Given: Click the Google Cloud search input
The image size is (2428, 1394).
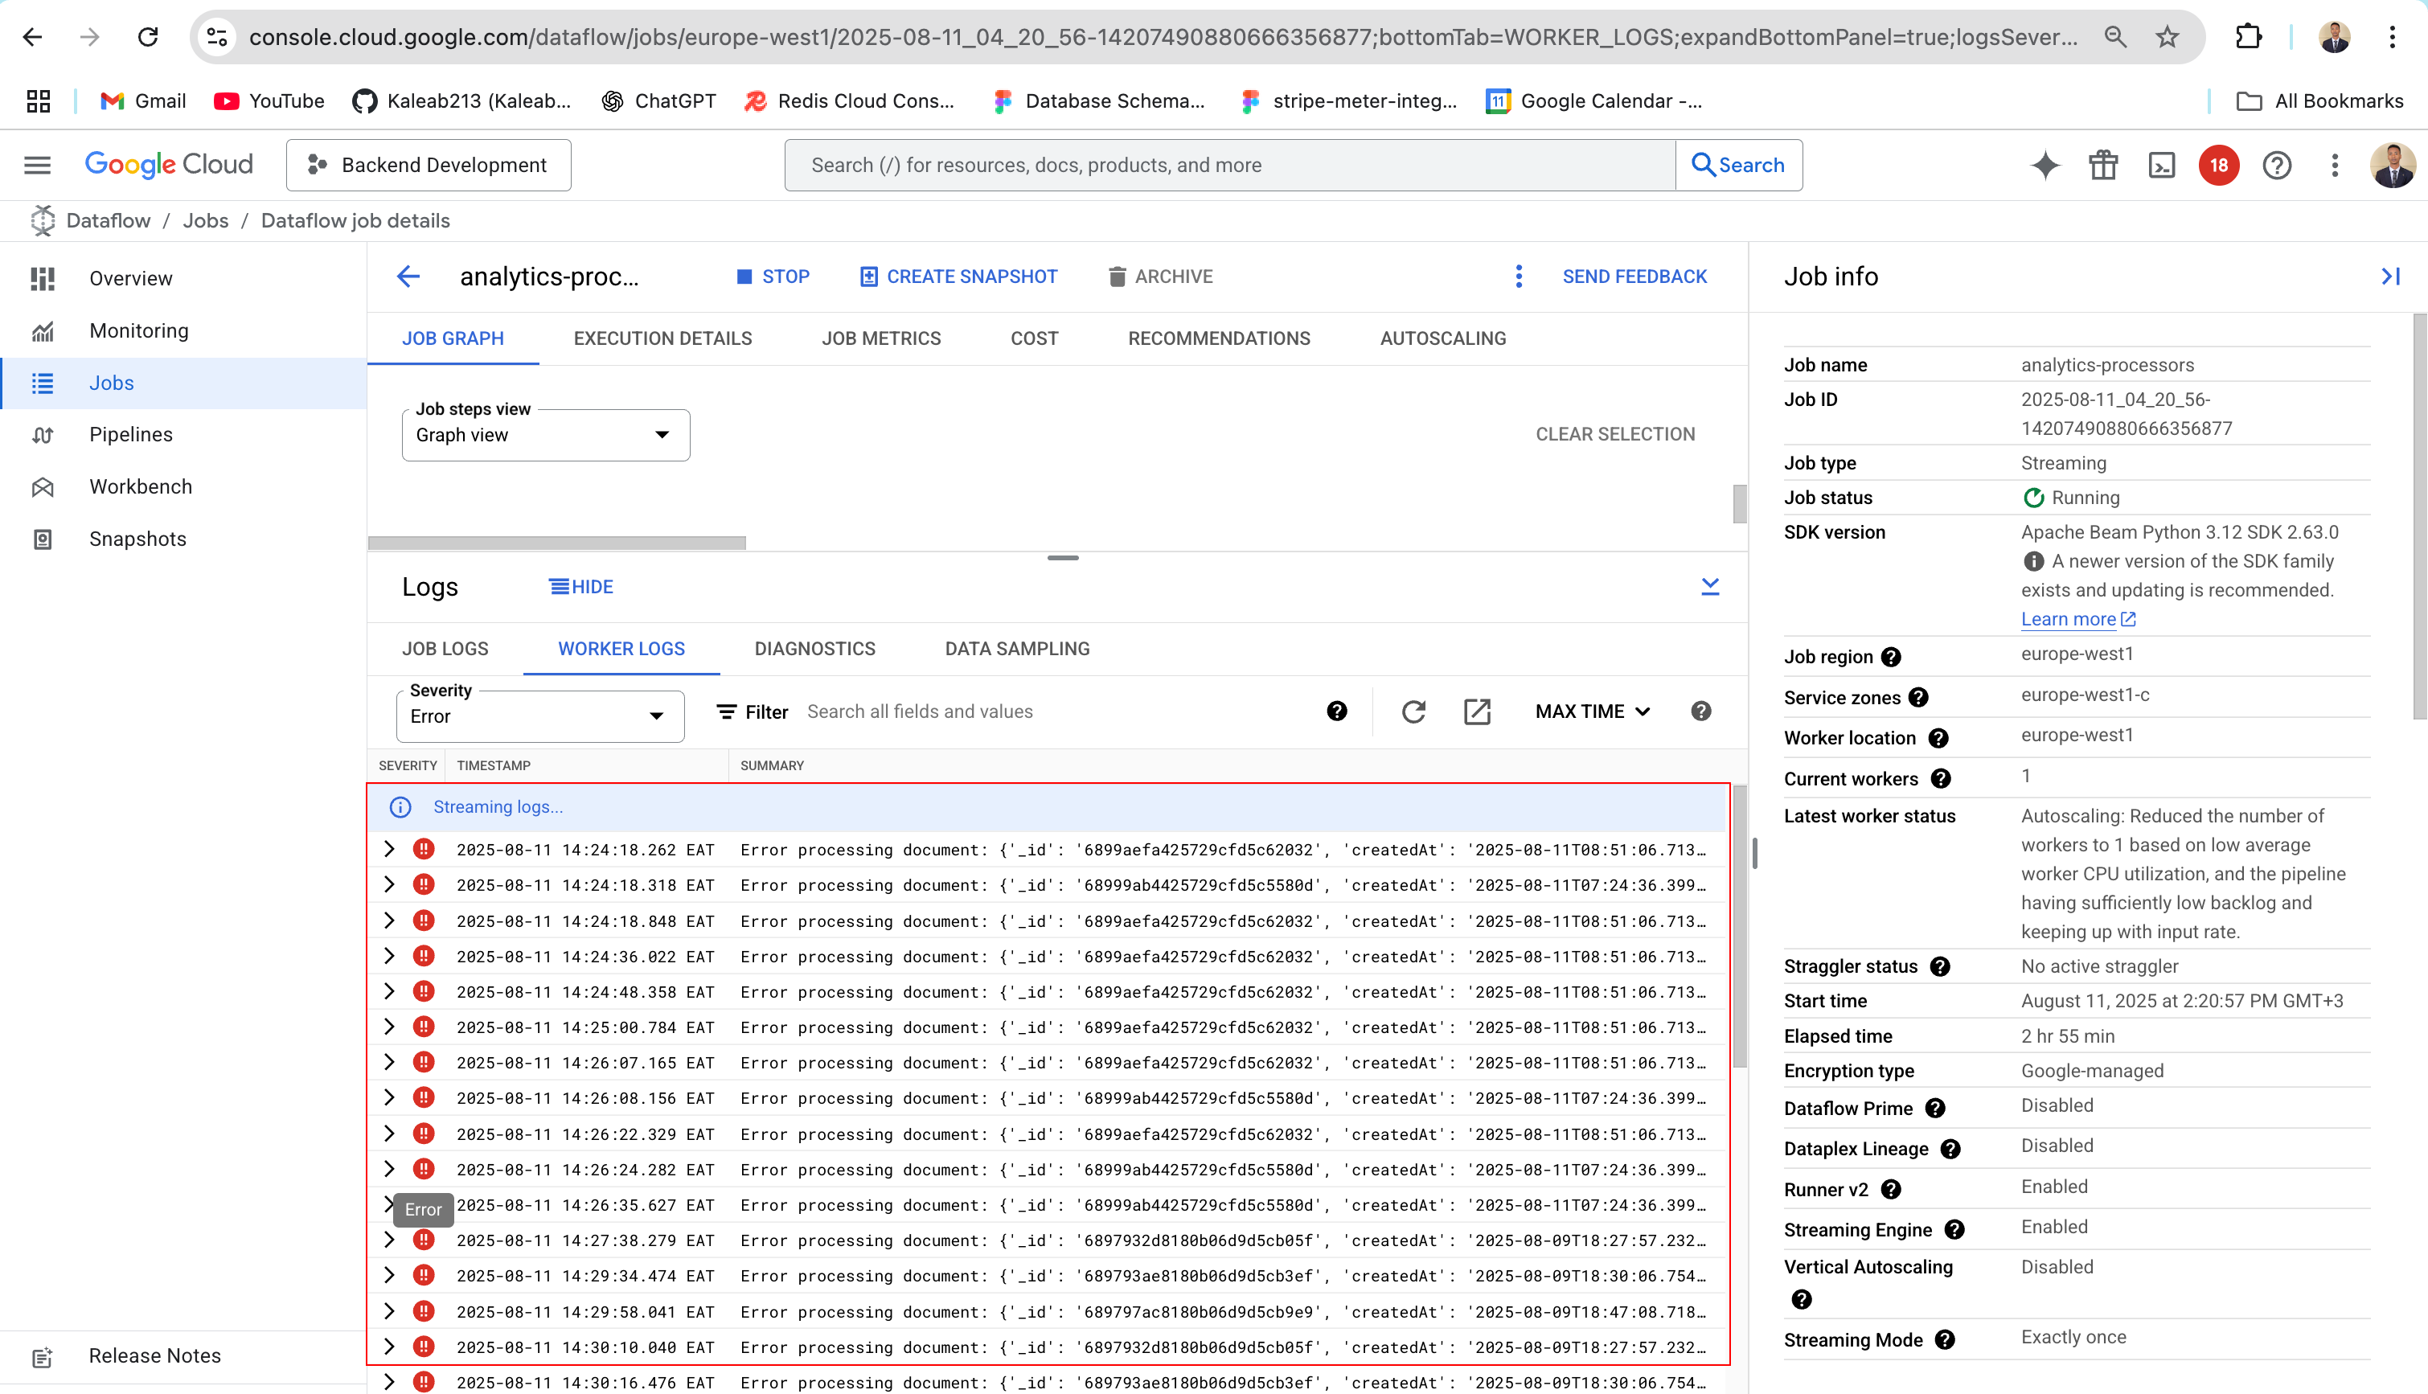Looking at the screenshot, I should pos(1230,165).
